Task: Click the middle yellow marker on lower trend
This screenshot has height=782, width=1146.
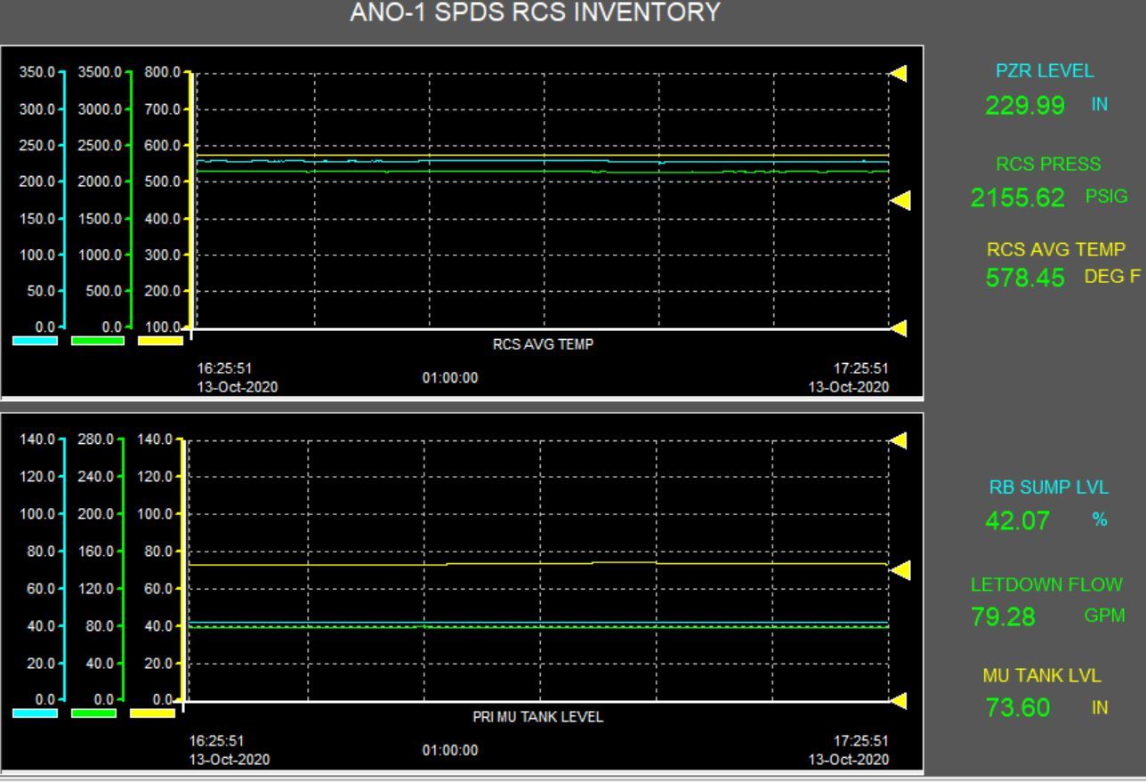Action: point(900,570)
